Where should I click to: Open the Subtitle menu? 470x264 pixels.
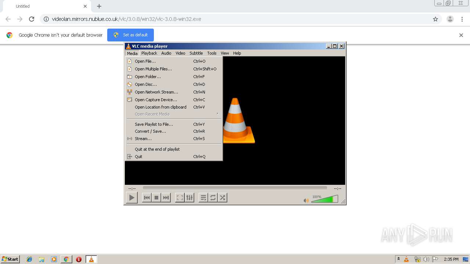pyautogui.click(x=196, y=53)
